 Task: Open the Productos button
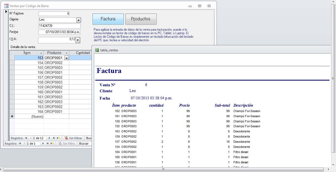pyautogui.click(x=141, y=19)
